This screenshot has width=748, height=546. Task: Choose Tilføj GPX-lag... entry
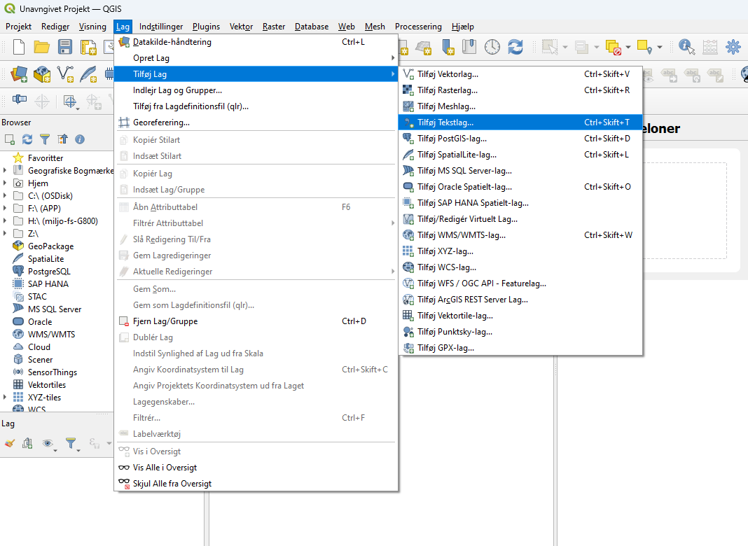tap(520, 348)
